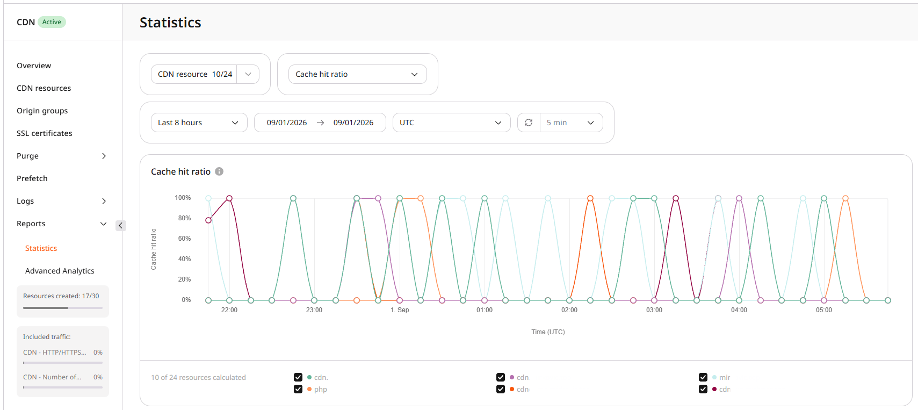Click the maroon legend color dot for 'cdr'
Viewport: 918px width, 410px height.
[x=714, y=389]
